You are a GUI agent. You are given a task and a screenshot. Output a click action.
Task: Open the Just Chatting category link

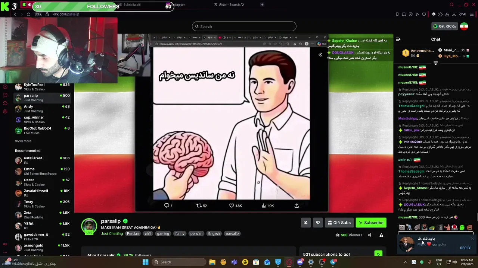pyautogui.click(x=112, y=233)
